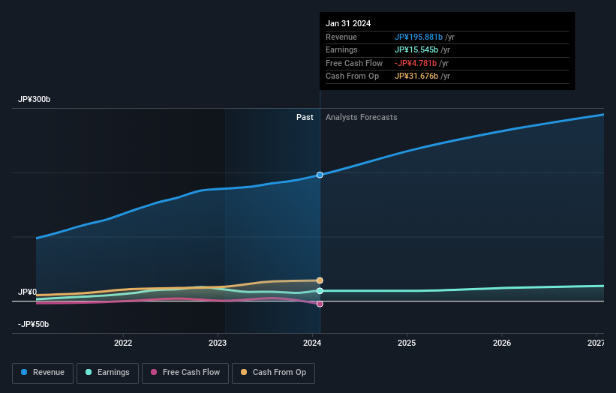Click the JP¥15.545b earnings value
The width and height of the screenshot is (616, 393).
416,49
